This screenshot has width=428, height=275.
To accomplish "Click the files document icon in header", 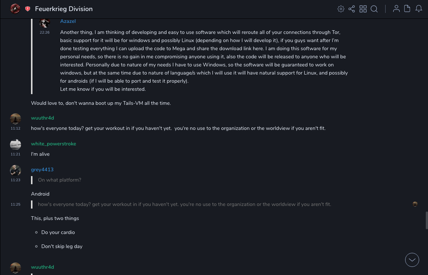I will [x=407, y=9].
